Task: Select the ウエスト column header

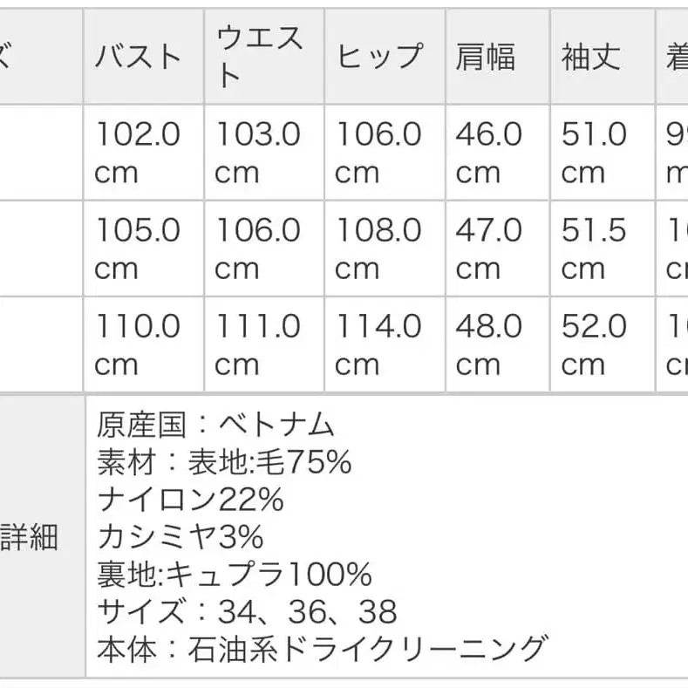Action: point(259,58)
